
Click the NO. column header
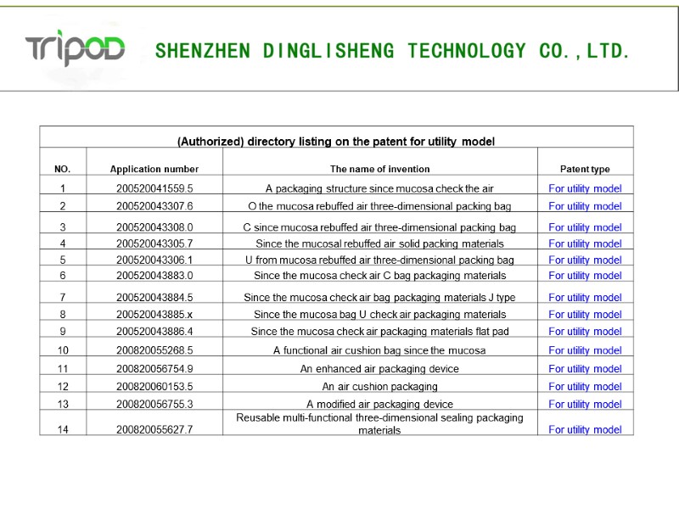[62, 169]
